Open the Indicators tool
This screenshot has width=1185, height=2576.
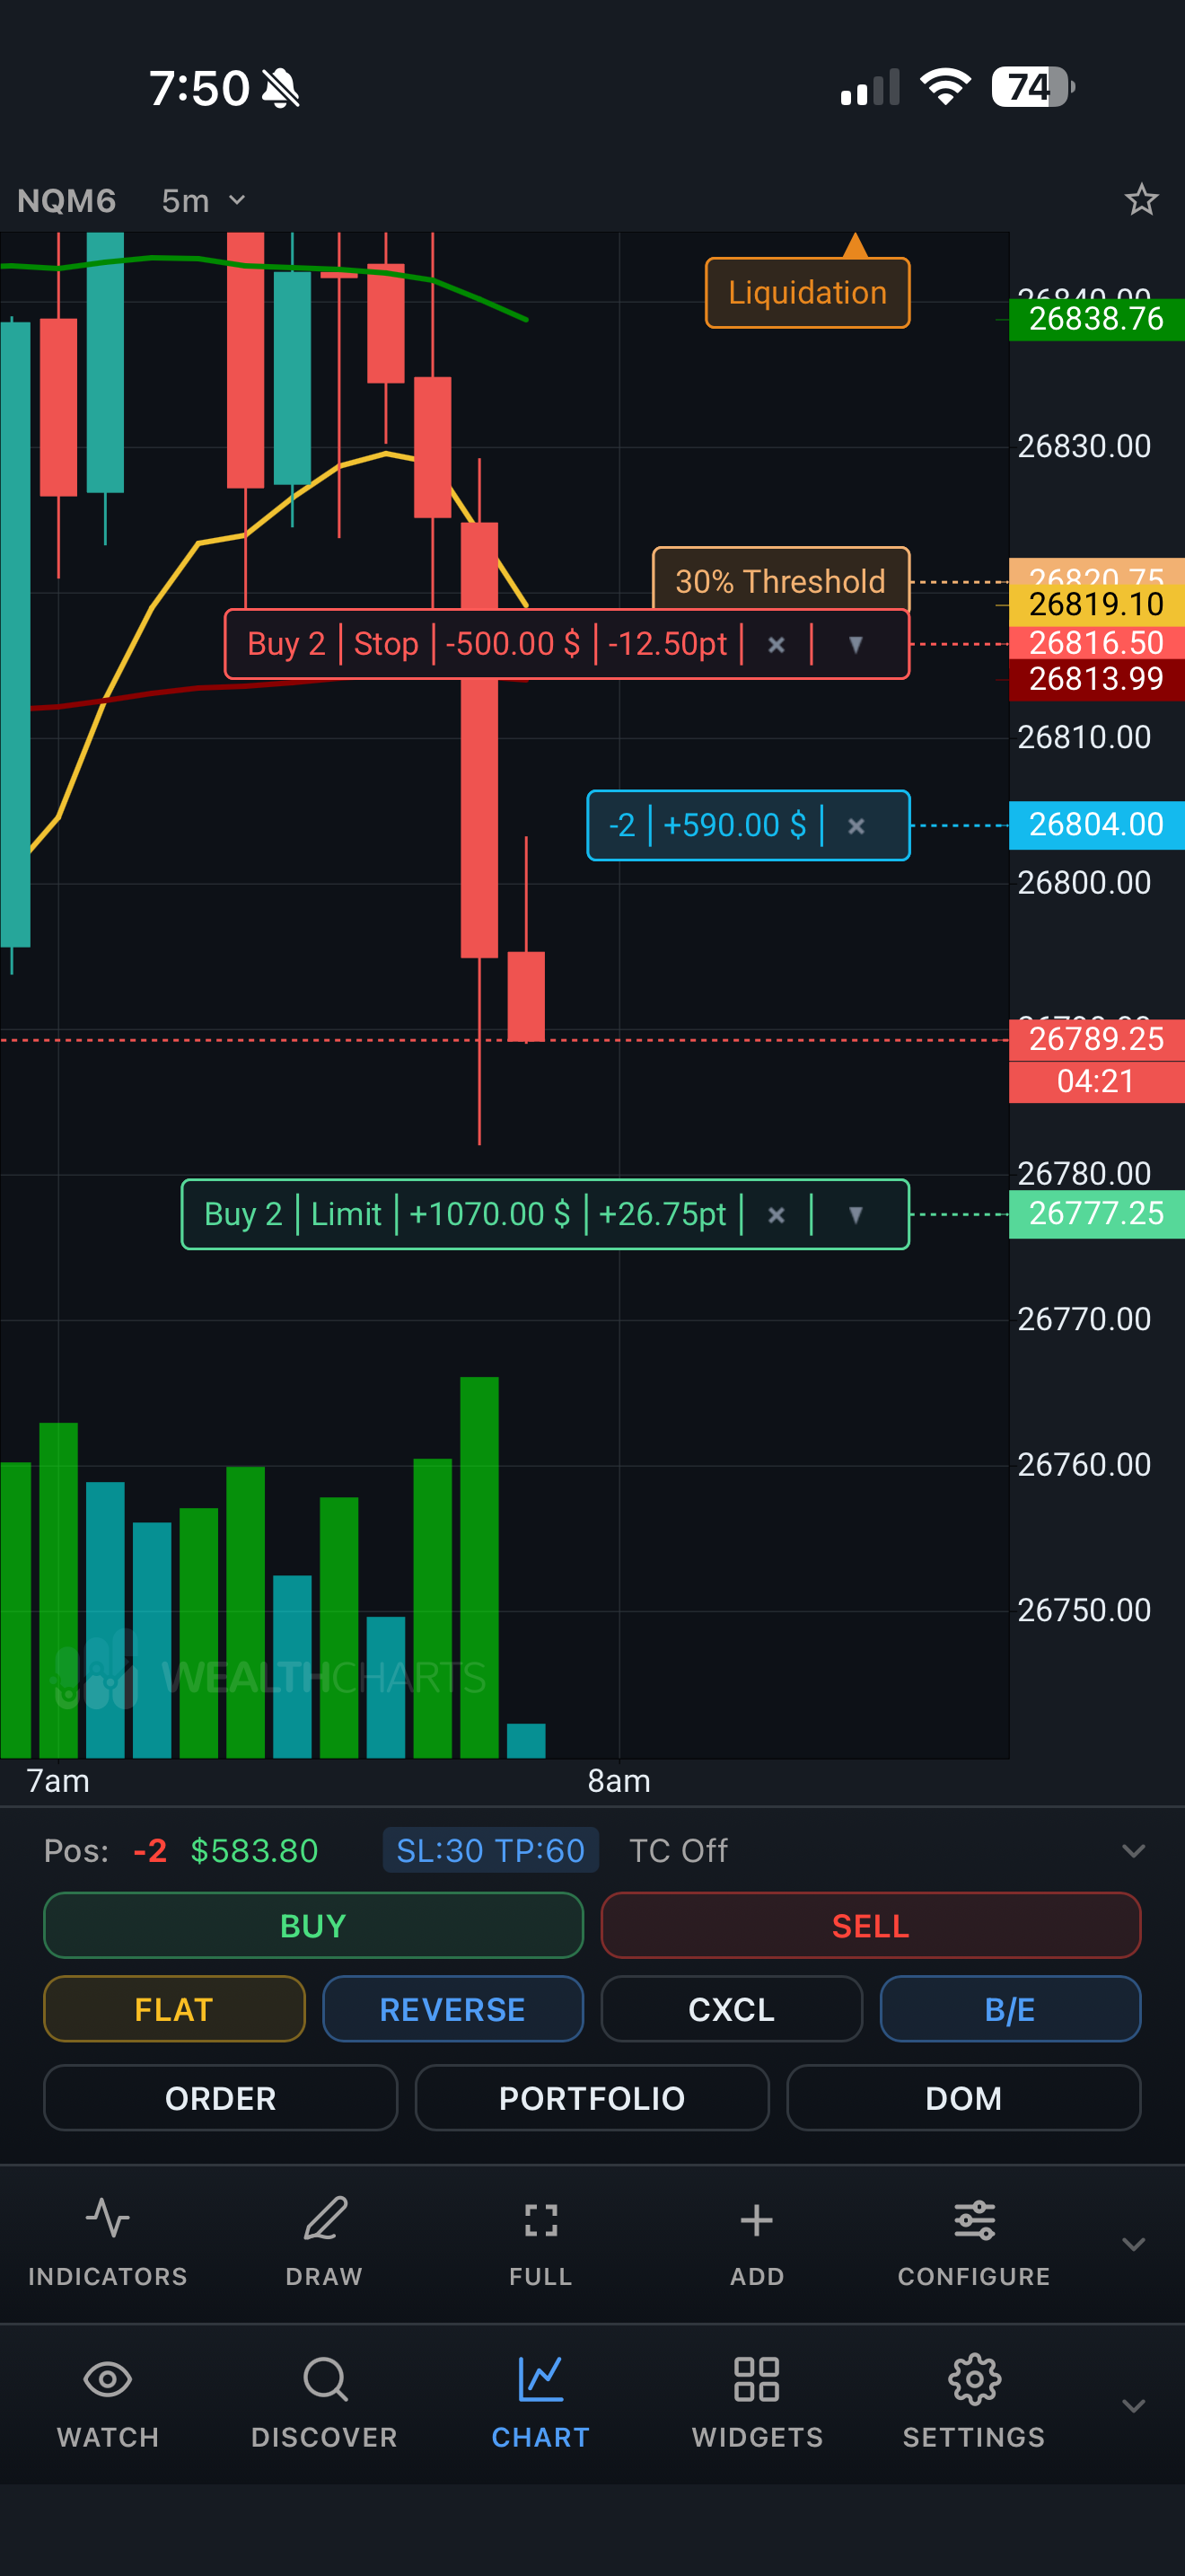click(x=108, y=2236)
